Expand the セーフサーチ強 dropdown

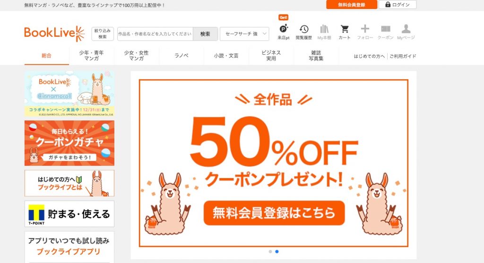[244, 34]
